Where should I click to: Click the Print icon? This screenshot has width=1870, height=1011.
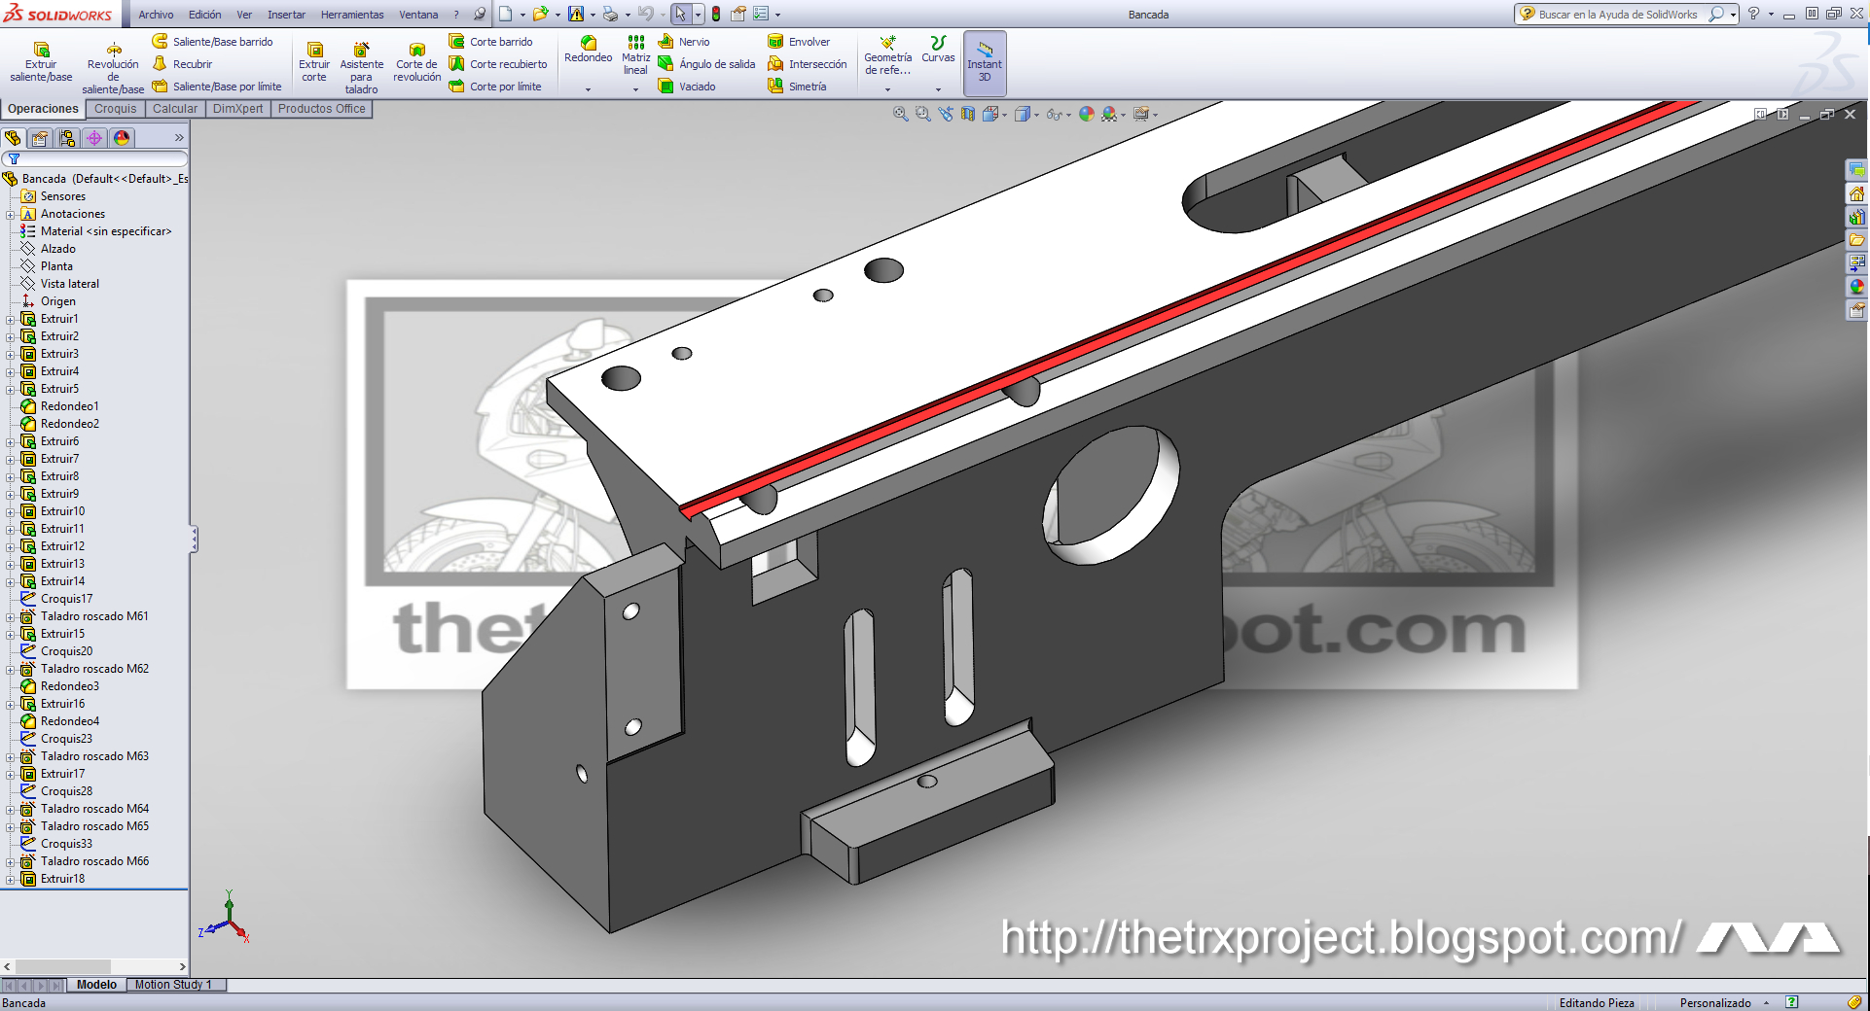pyautogui.click(x=610, y=14)
